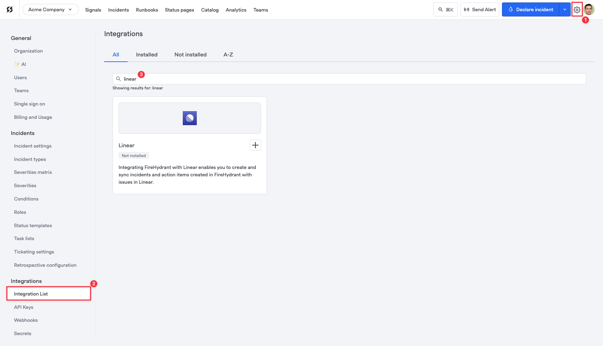This screenshot has height=346, width=603.
Task: Open Users in the sidebar
Action: point(20,77)
